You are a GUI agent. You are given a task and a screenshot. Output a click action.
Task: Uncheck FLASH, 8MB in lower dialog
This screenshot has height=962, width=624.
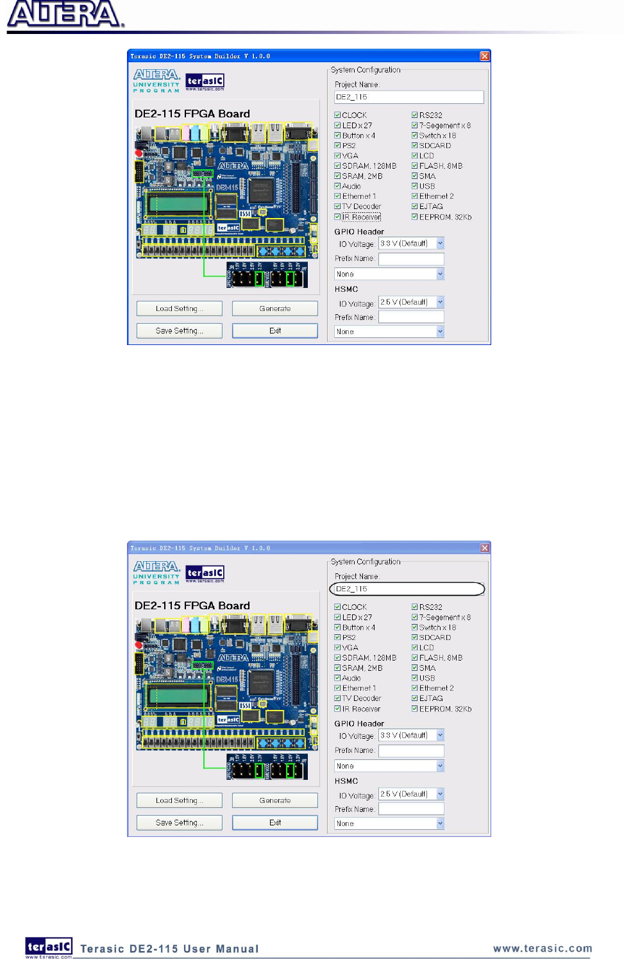pos(415,658)
